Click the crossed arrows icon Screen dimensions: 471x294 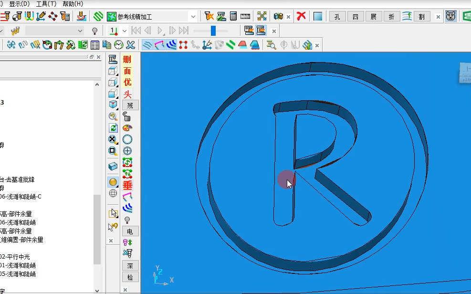[262, 16]
